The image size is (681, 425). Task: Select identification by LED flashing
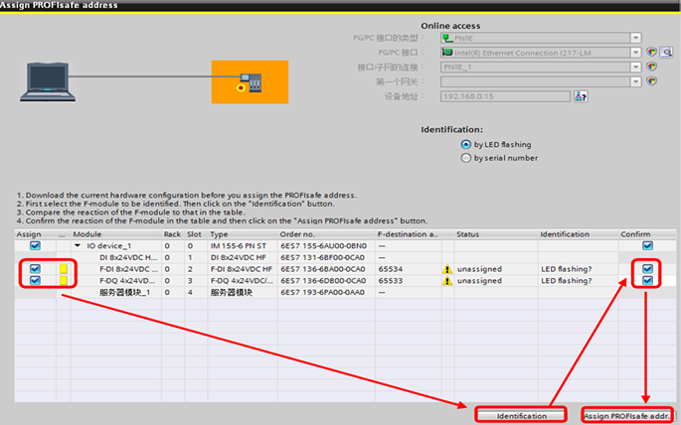[465, 144]
